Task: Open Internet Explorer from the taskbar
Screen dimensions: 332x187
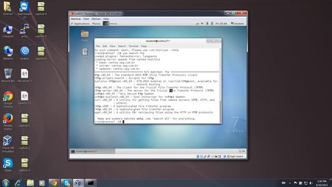Action: [x=18, y=183]
